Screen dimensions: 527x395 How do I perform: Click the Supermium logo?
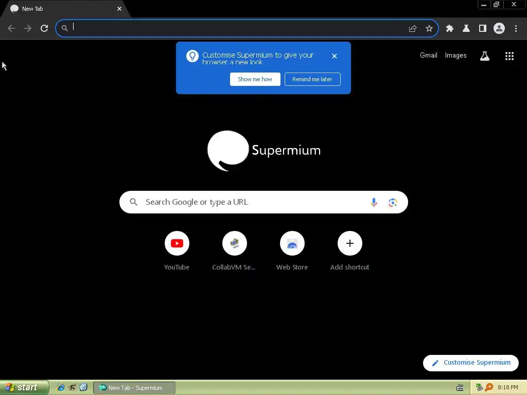[264, 151]
